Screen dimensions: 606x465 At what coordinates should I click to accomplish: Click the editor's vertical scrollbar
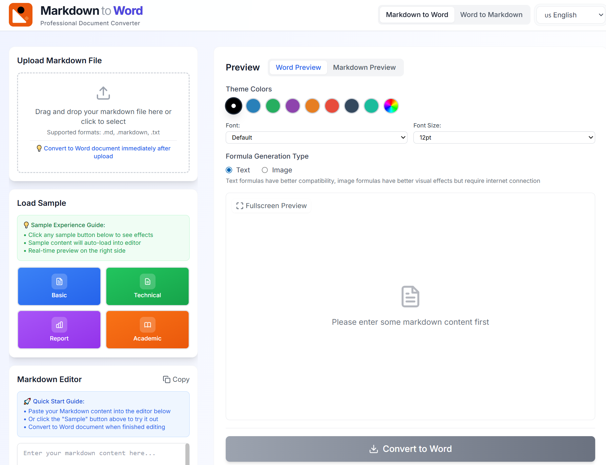point(187,454)
